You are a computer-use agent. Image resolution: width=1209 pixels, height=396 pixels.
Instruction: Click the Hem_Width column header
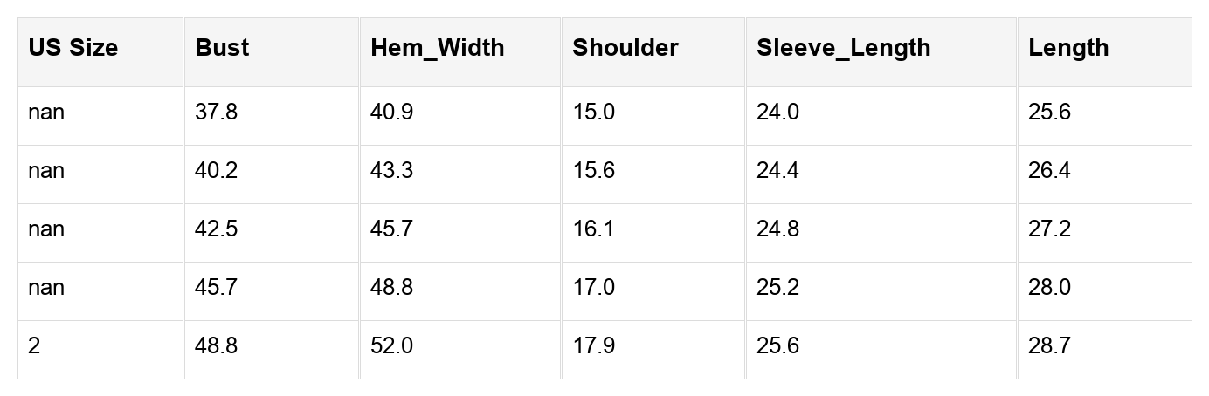click(437, 48)
